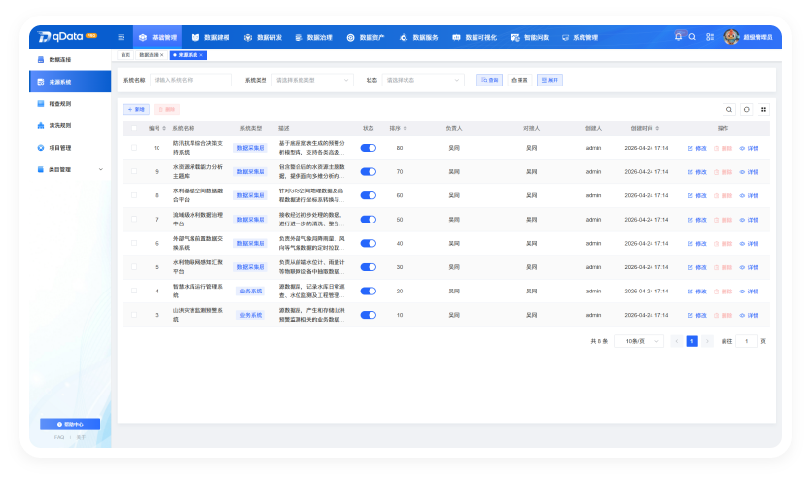Toggle status switch for row 10
811x481 pixels.
[369, 148]
